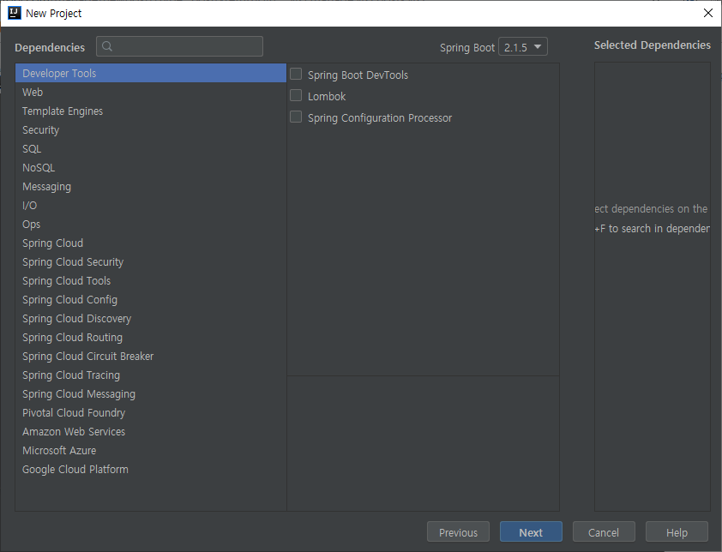Click the search magnifier icon in Dependencies field
The width and height of the screenshot is (722, 552).
tap(107, 46)
